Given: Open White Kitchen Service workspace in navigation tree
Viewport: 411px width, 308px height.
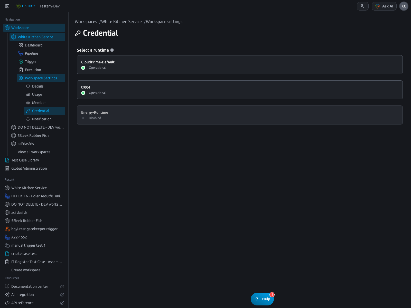Looking at the screenshot, I should point(37,37).
